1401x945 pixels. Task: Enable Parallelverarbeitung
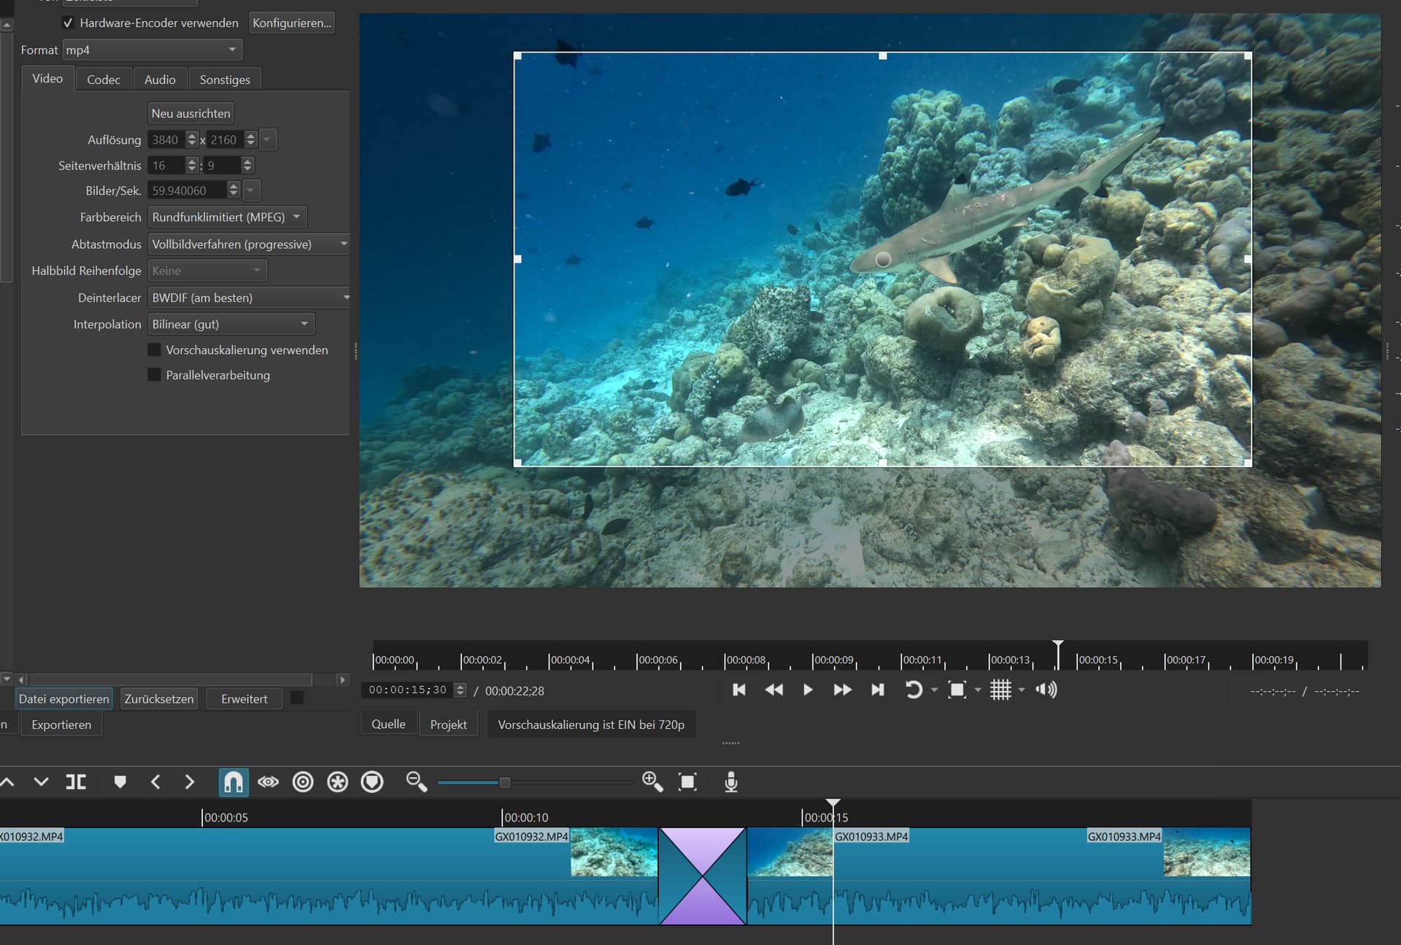[154, 374]
